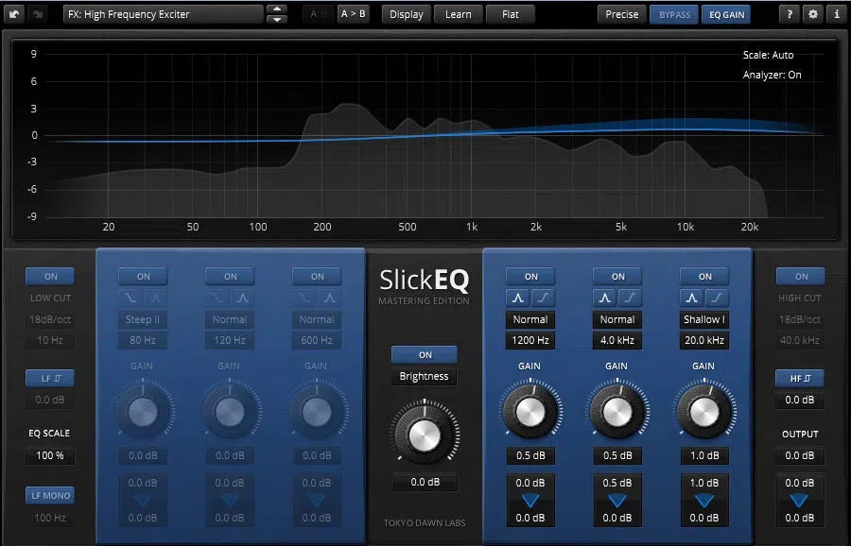The width and height of the screenshot is (851, 546).
Task: Click the Flat button to reset the EQ
Action: point(511,14)
